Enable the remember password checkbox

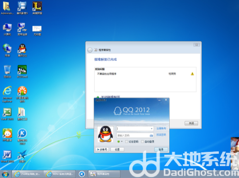pos(127,141)
